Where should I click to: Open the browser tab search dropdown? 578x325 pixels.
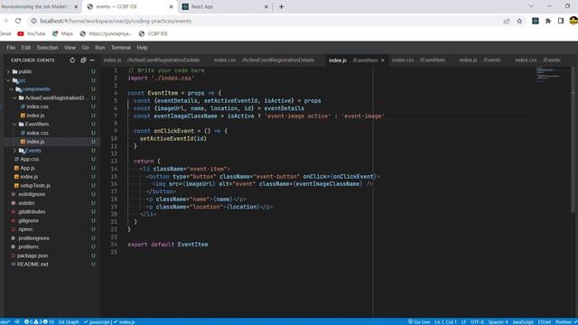(x=531, y=6)
